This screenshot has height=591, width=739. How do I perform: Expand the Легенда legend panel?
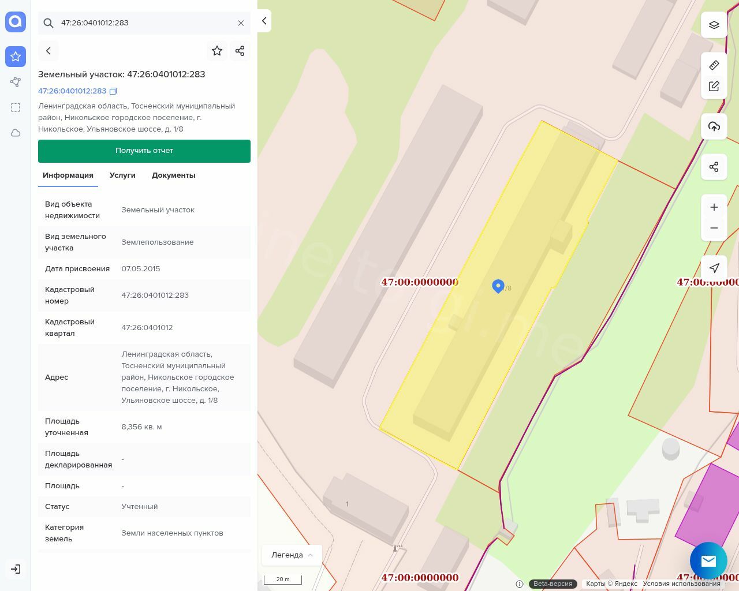click(292, 555)
